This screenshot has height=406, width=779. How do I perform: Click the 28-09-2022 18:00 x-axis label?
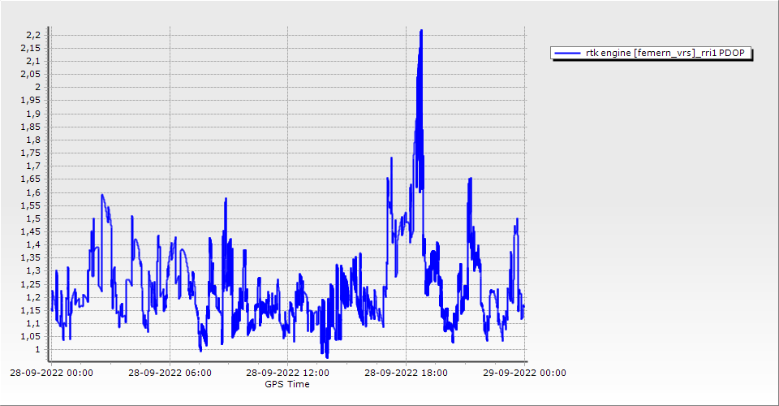(x=406, y=374)
